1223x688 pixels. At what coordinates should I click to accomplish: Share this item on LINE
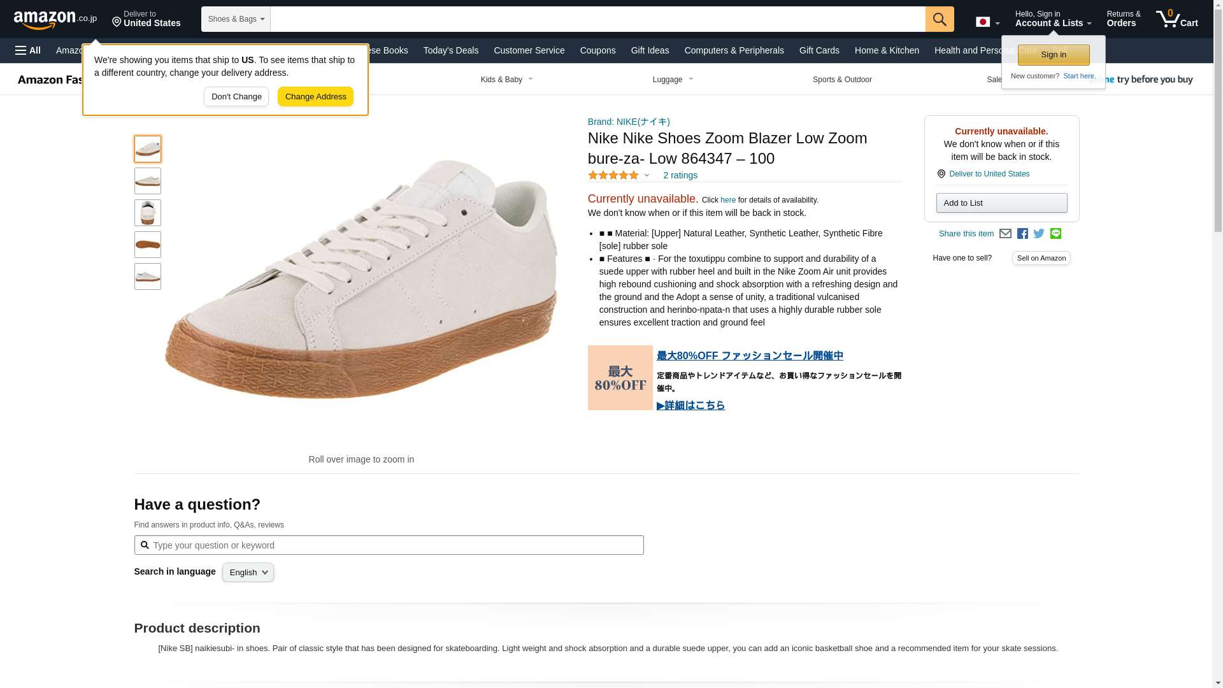click(x=1055, y=234)
